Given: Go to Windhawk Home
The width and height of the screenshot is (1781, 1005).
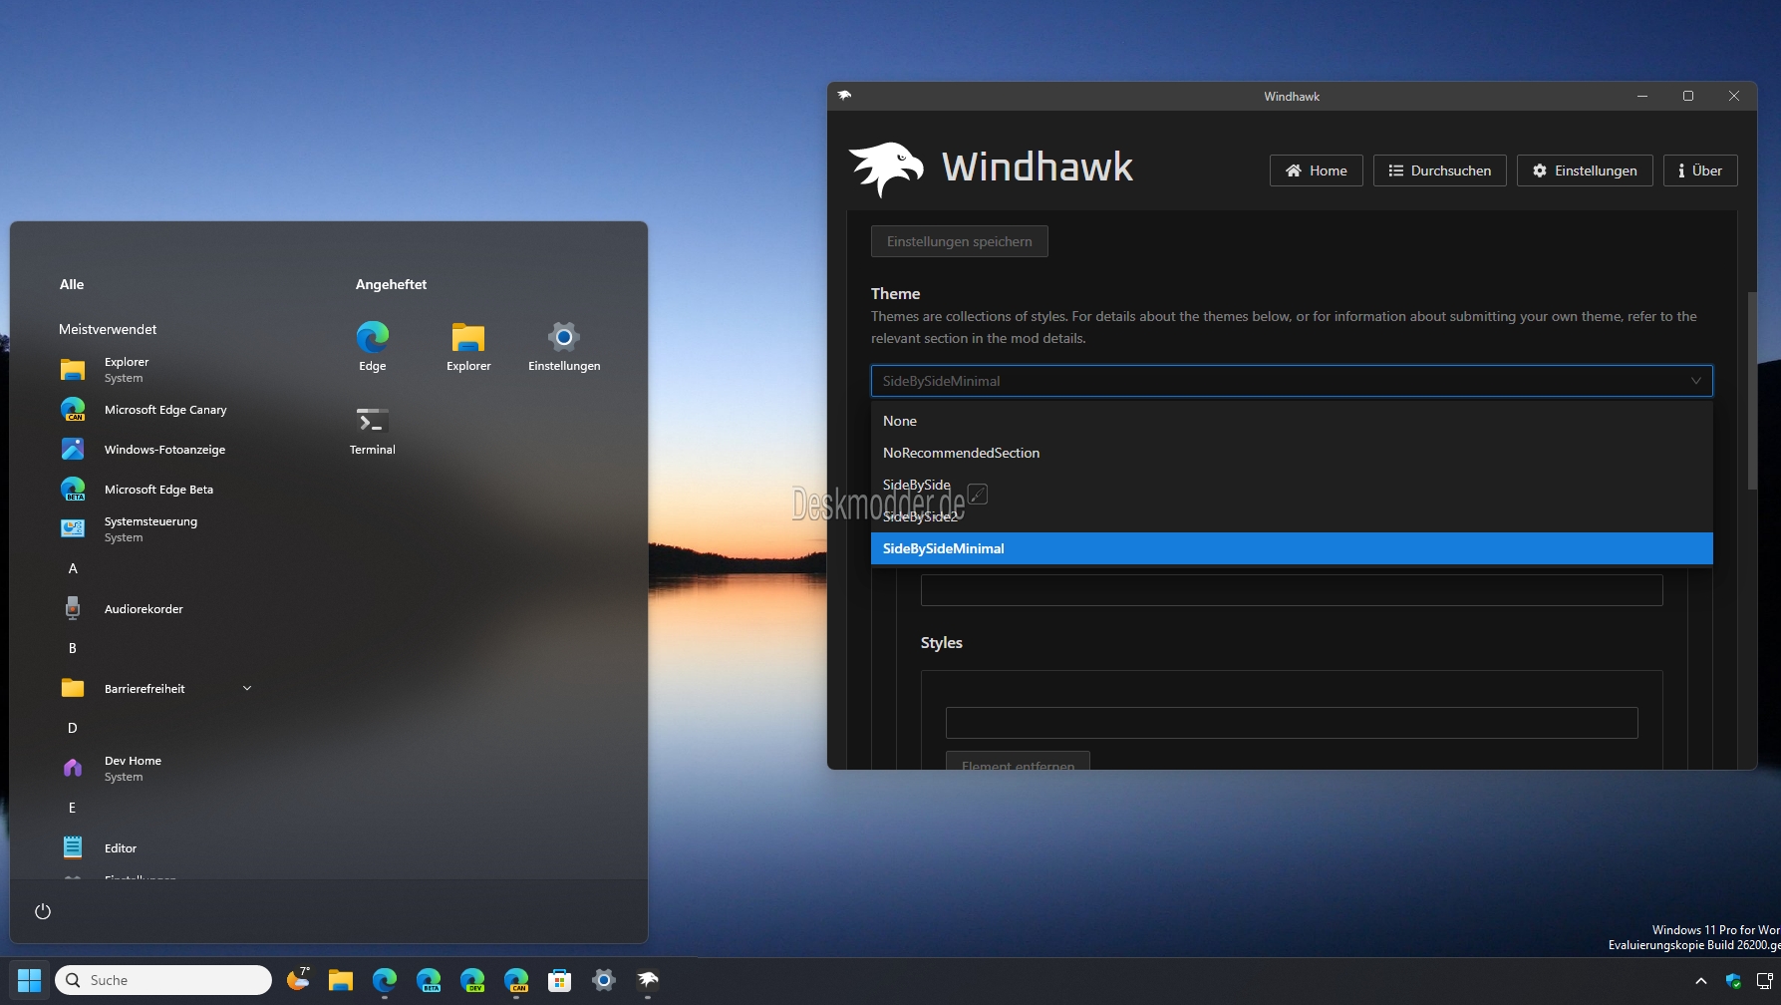Looking at the screenshot, I should 1316,170.
